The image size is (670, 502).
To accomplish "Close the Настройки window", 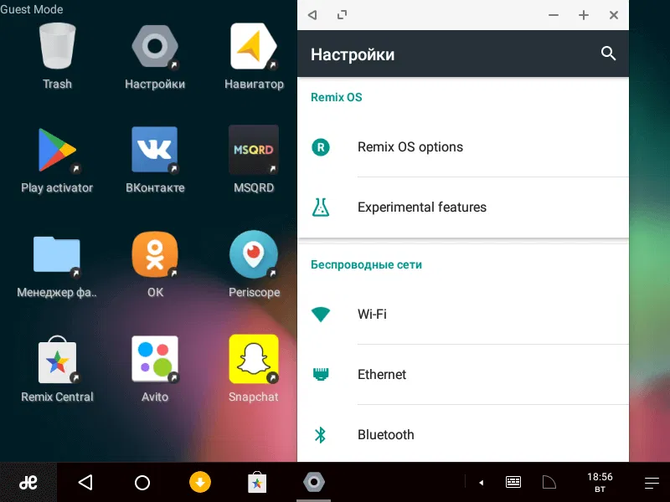I will click(x=614, y=15).
